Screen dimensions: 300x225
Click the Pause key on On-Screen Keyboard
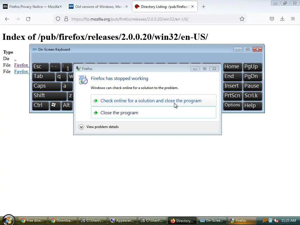pyautogui.click(x=253, y=86)
